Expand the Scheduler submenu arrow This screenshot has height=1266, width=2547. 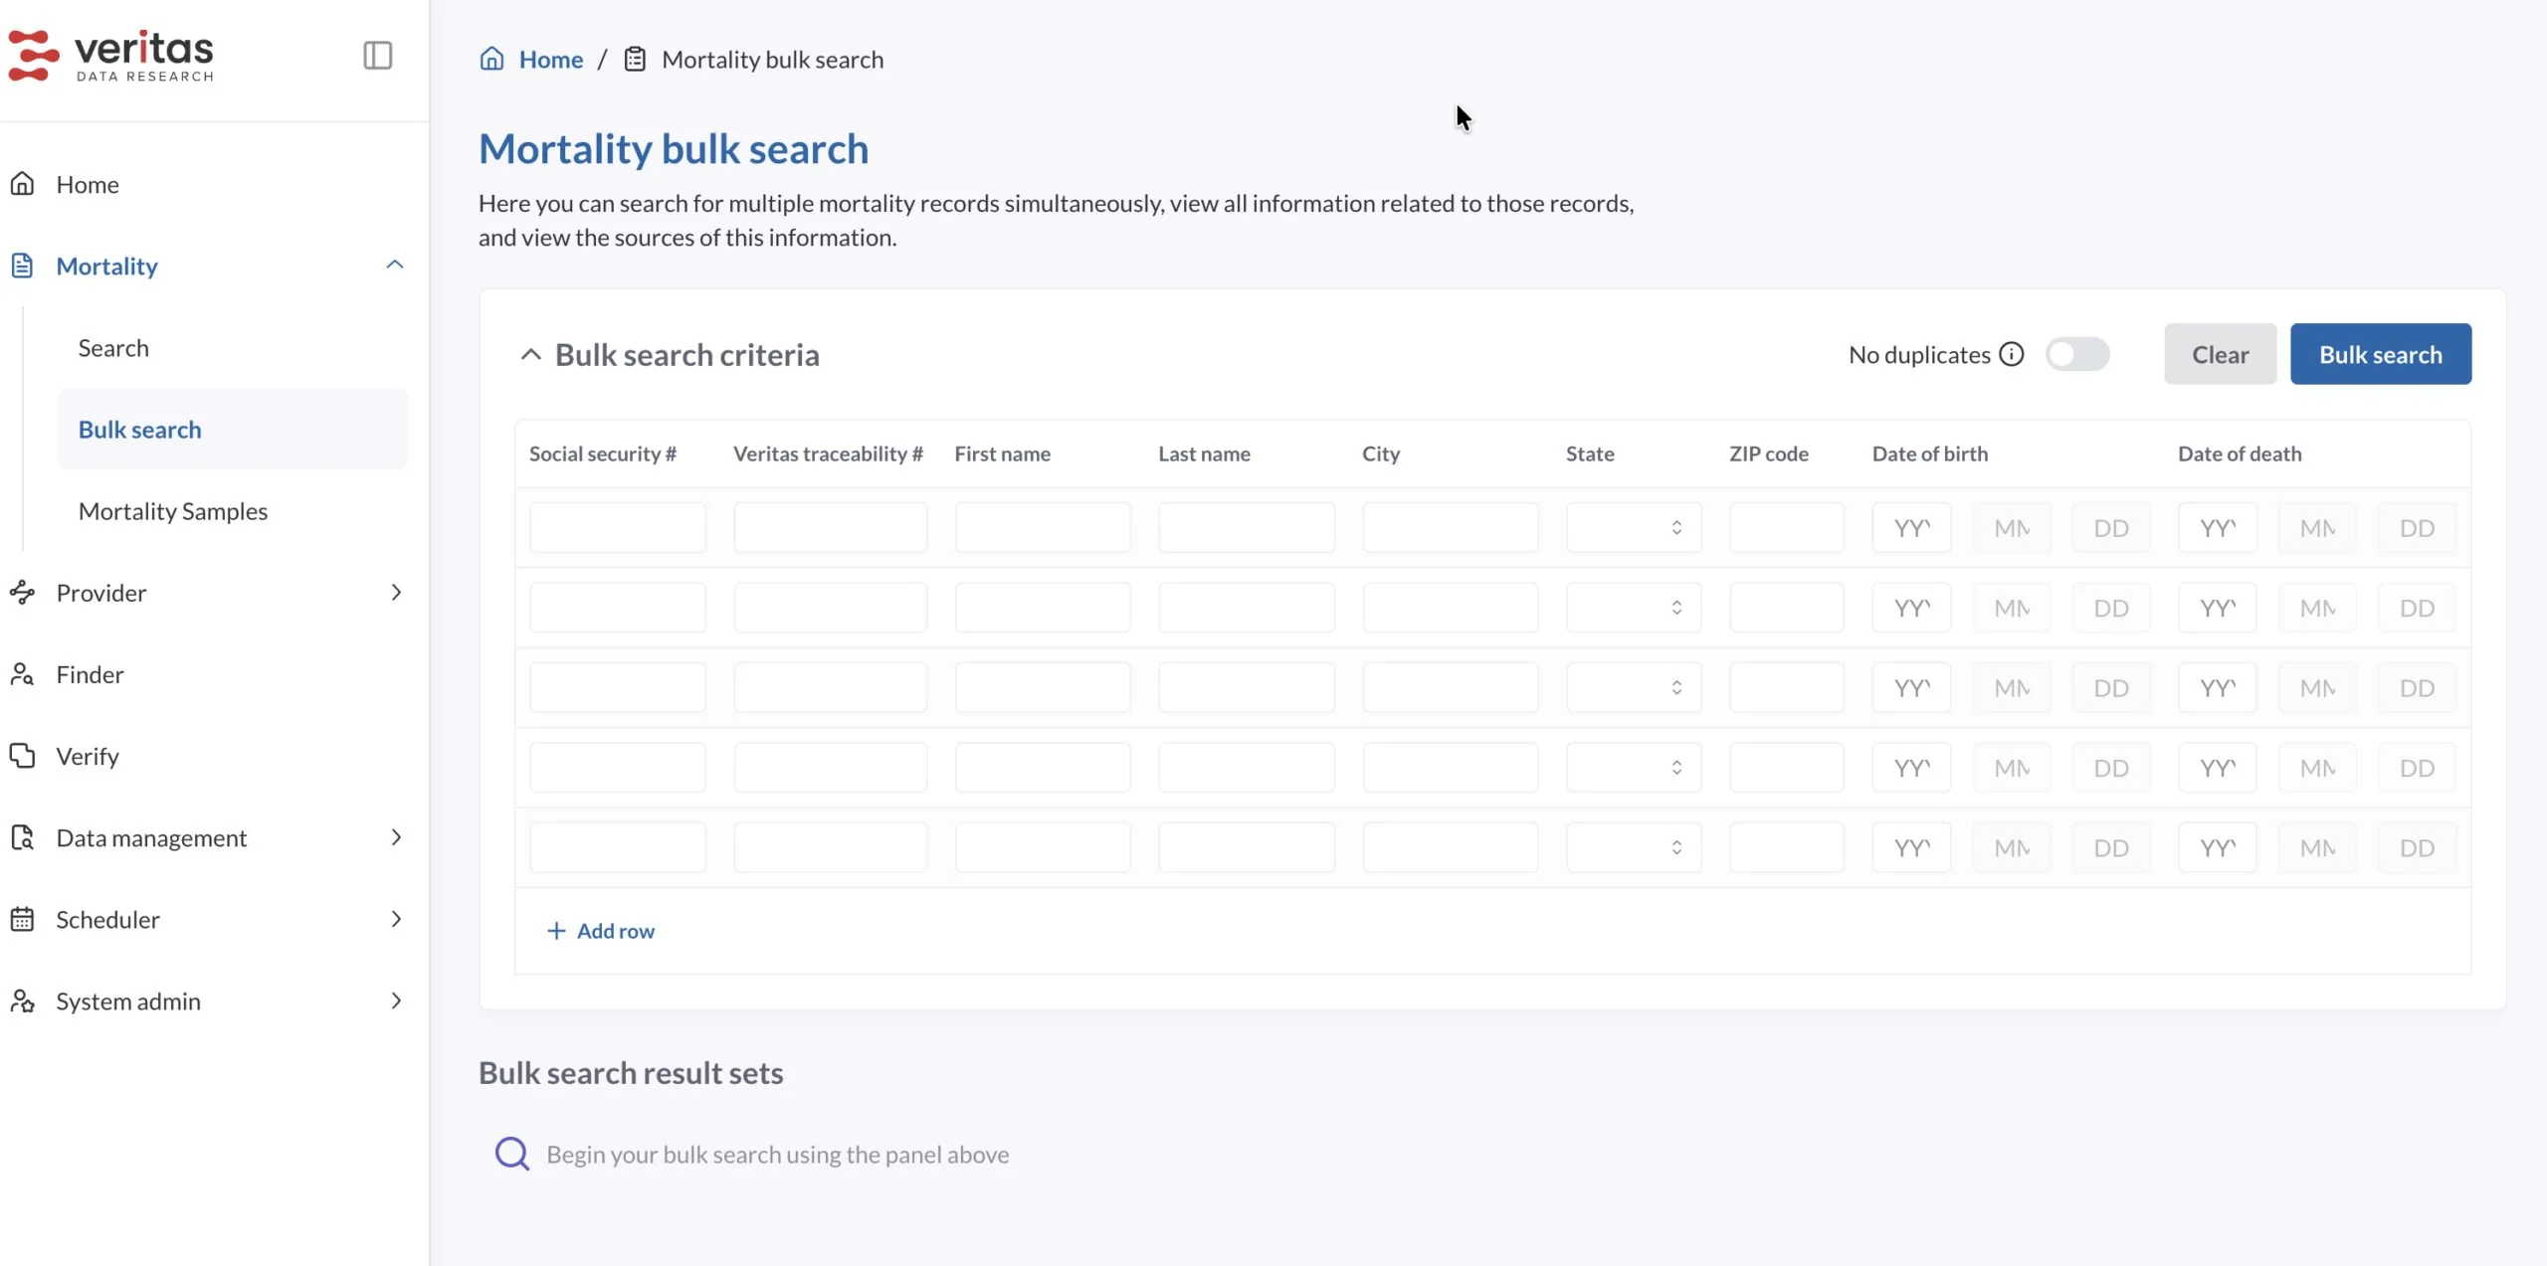[396, 919]
